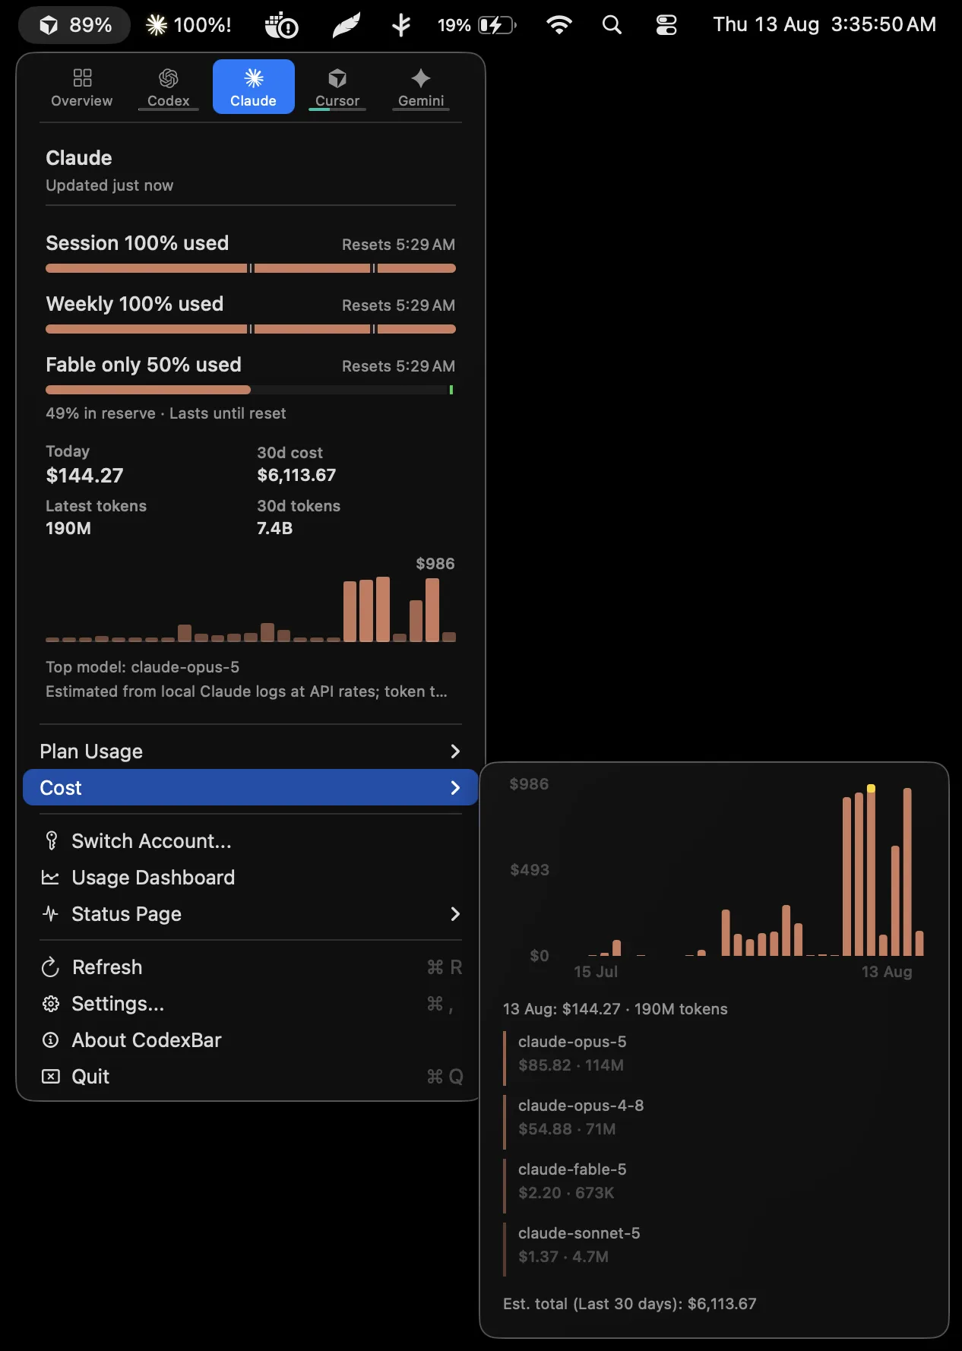962x1351 pixels.
Task: Switch to the Codex tab
Action: coord(168,87)
